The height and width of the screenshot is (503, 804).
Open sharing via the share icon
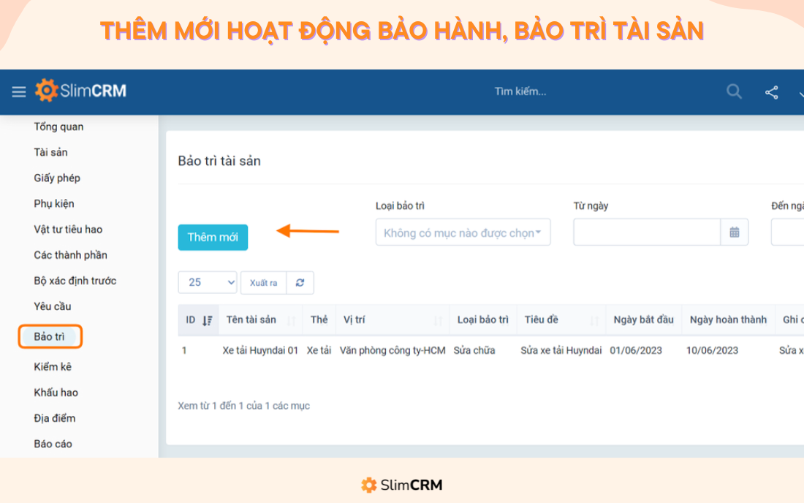pos(770,91)
